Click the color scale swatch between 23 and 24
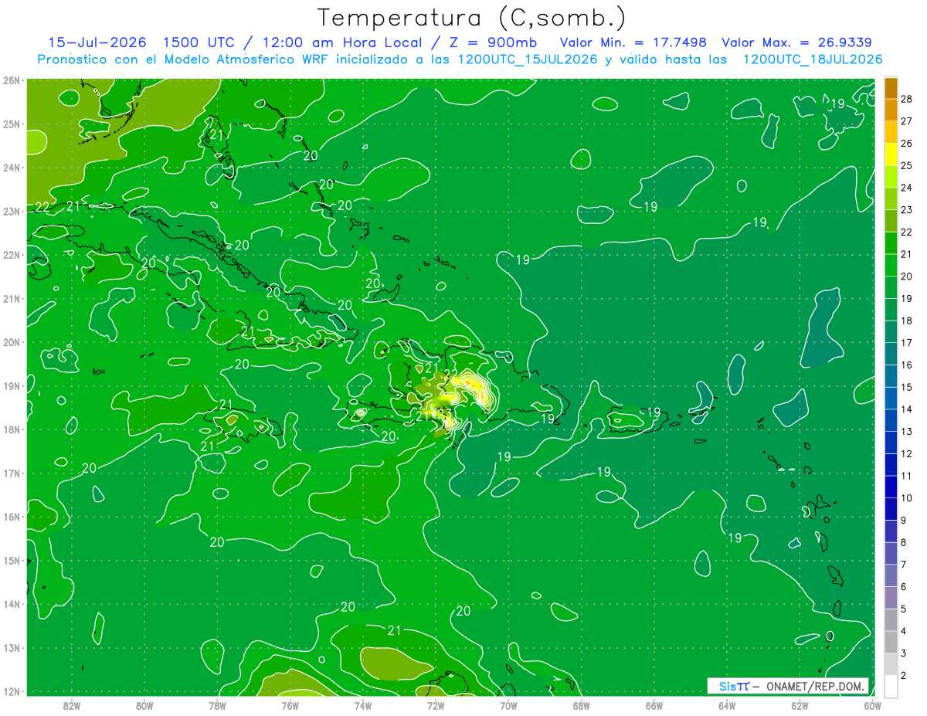Viewport: 927px width, 716px height. pos(891,199)
